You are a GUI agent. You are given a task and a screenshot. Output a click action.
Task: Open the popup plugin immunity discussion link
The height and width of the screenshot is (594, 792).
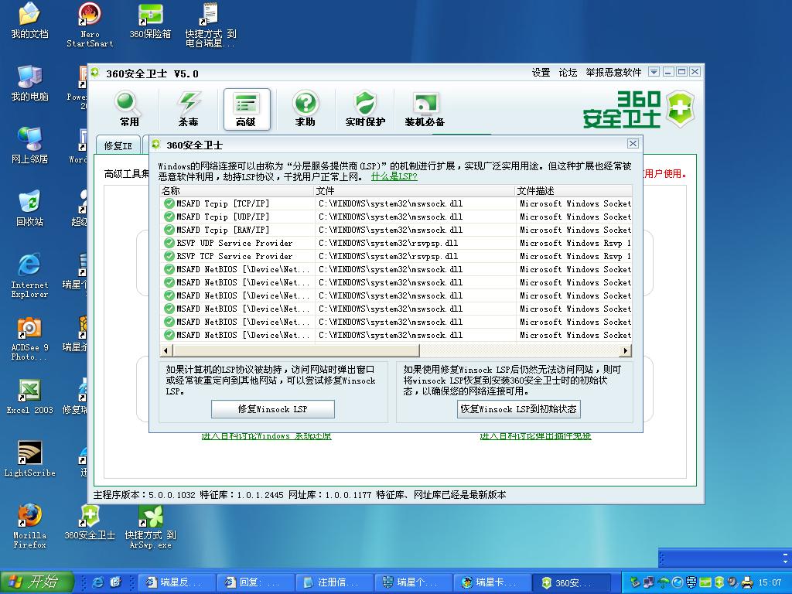click(535, 436)
